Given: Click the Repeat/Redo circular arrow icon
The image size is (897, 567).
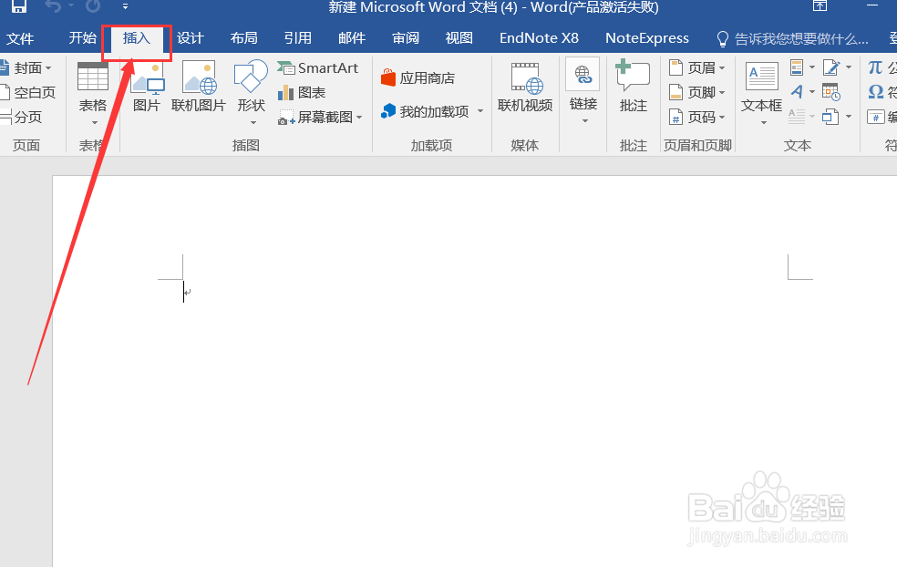Looking at the screenshot, I should coord(93,6).
